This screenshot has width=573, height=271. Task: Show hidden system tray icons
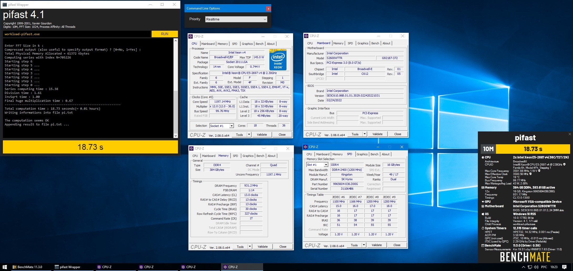point(523,267)
